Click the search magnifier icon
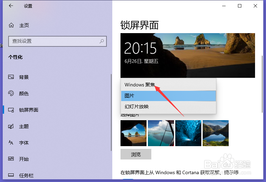The image size is (266, 182). pos(102,41)
